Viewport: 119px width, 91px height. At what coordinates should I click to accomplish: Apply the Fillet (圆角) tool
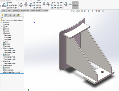pyautogui.click(x=44, y=4)
